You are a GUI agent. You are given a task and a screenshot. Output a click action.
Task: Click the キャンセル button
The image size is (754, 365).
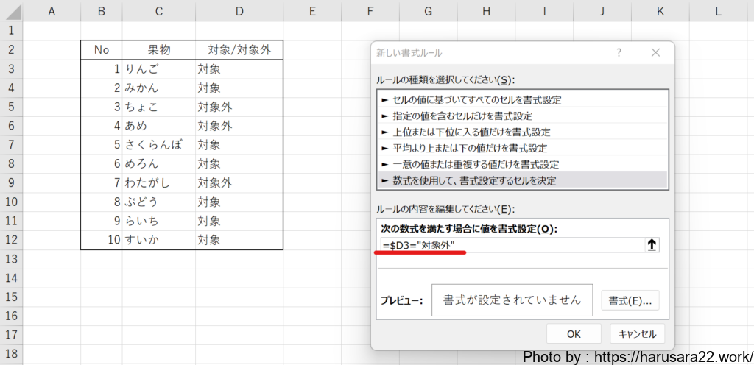pos(637,333)
